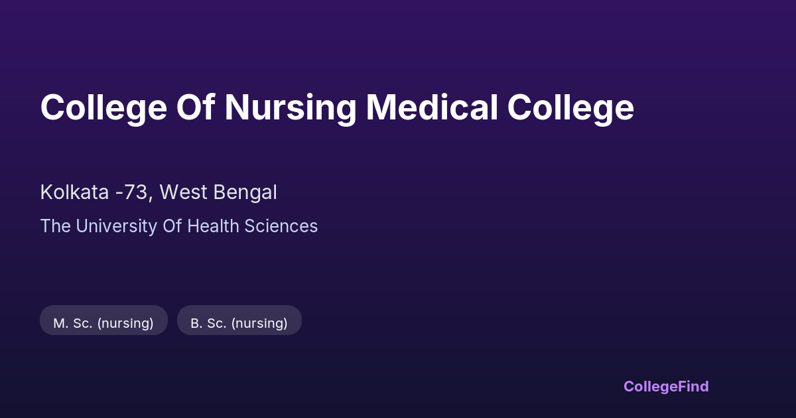Click (nursing) text in the B. Sc. pill
The width and height of the screenshot is (796, 418).
point(260,323)
